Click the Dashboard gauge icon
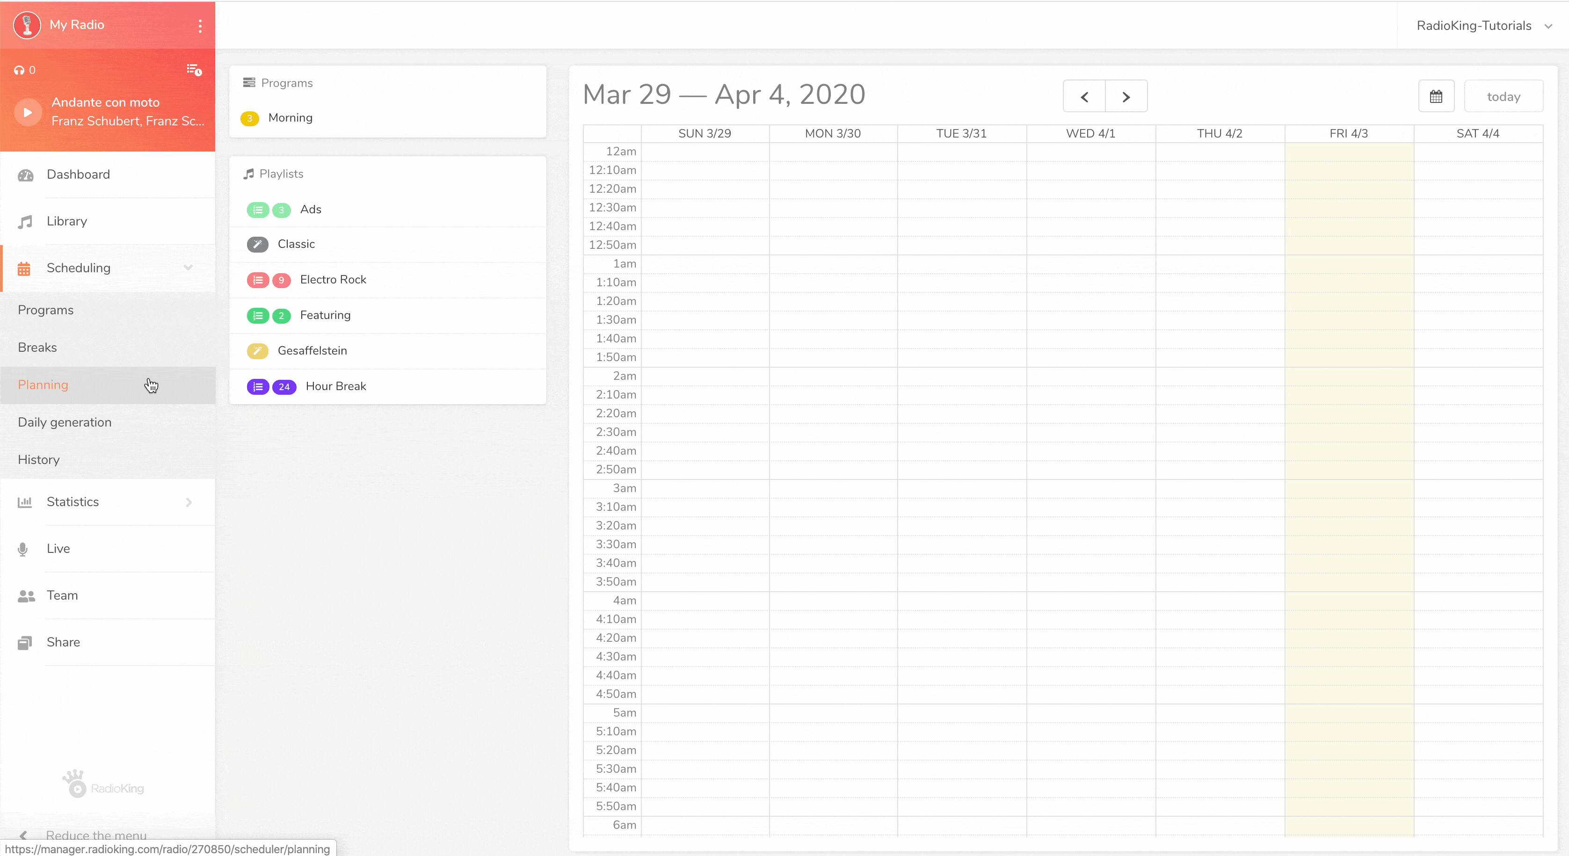The height and width of the screenshot is (856, 1569). coord(26,175)
